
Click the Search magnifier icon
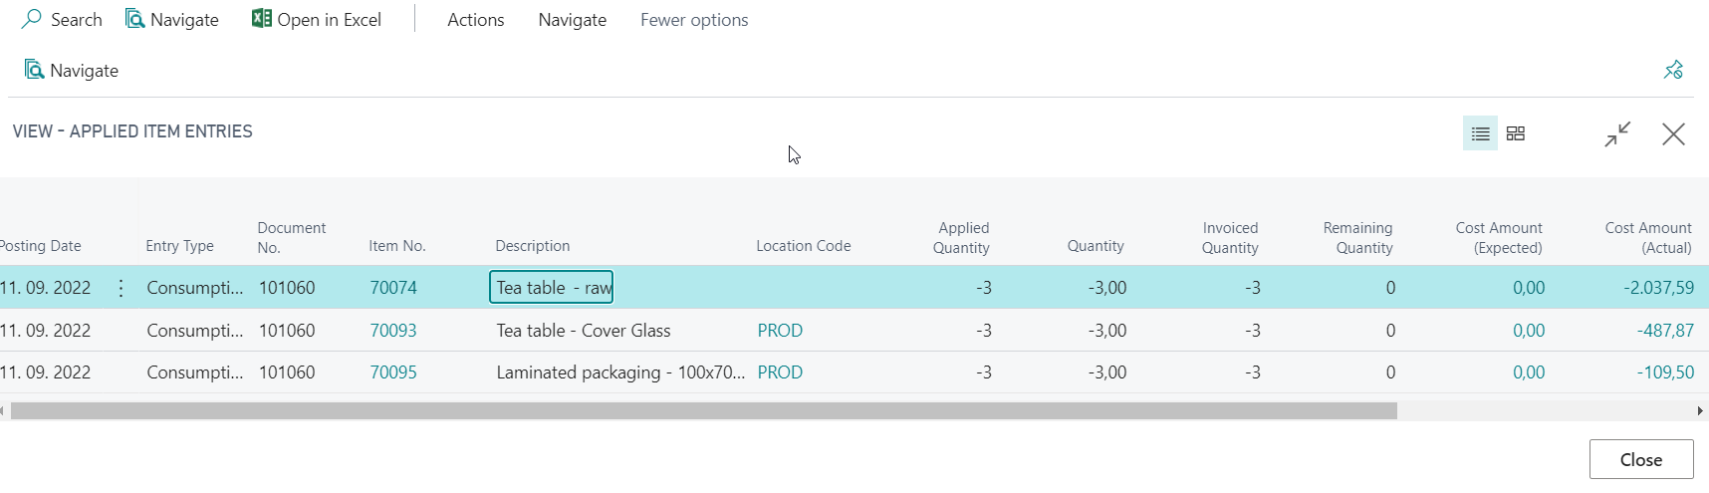[x=32, y=19]
